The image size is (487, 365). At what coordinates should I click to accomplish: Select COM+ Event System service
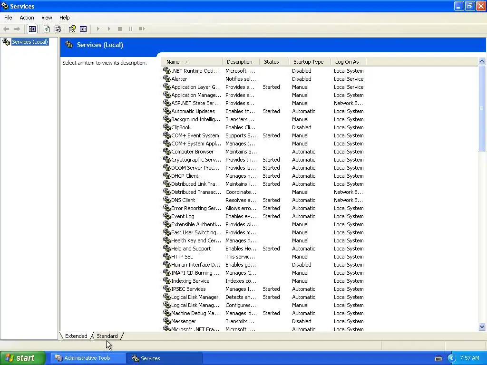195,135
